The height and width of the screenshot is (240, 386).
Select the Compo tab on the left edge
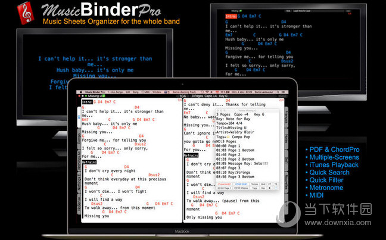point(79,139)
